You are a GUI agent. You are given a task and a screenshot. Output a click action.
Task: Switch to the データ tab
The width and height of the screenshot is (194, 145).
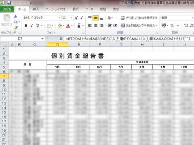tap(89, 9)
